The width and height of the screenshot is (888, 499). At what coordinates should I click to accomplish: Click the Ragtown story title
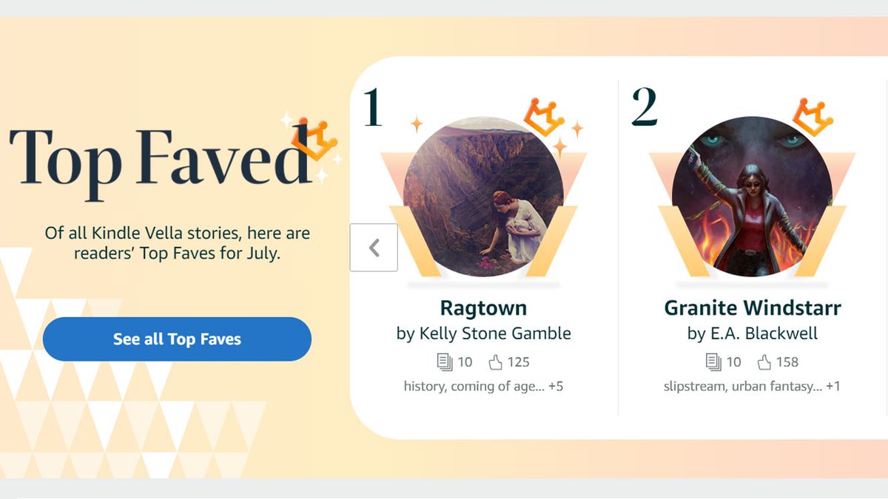point(483,308)
